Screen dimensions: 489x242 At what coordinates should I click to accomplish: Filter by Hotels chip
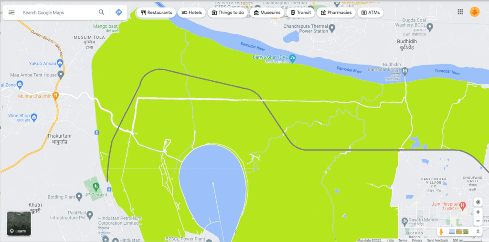tap(192, 12)
